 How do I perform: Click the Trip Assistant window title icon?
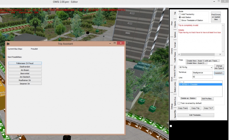tap(8, 44)
